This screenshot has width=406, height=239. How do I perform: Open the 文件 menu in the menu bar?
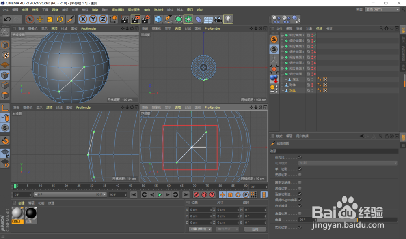pos(5,10)
